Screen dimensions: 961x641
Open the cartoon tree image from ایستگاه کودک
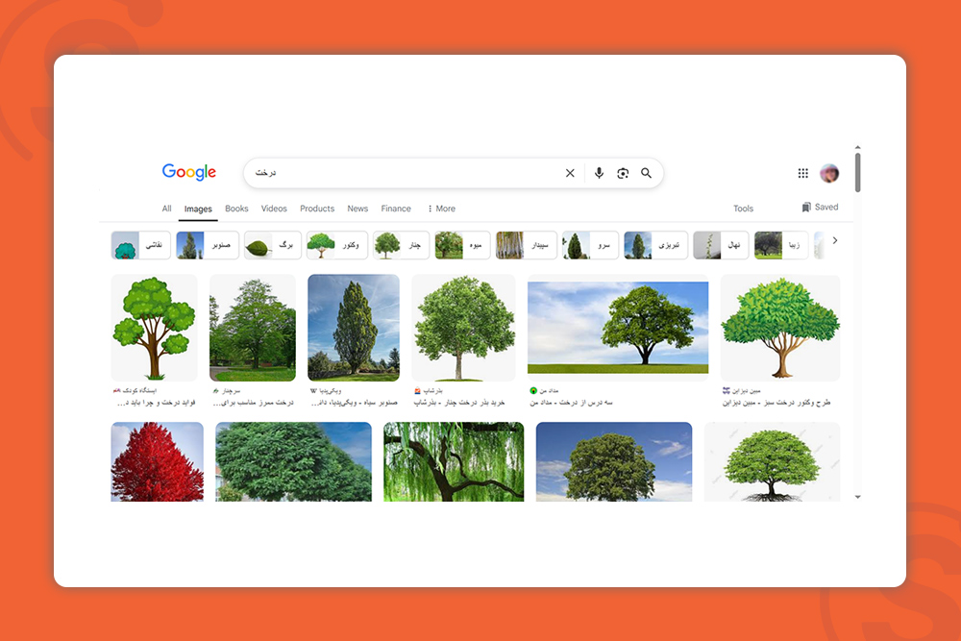click(x=155, y=328)
